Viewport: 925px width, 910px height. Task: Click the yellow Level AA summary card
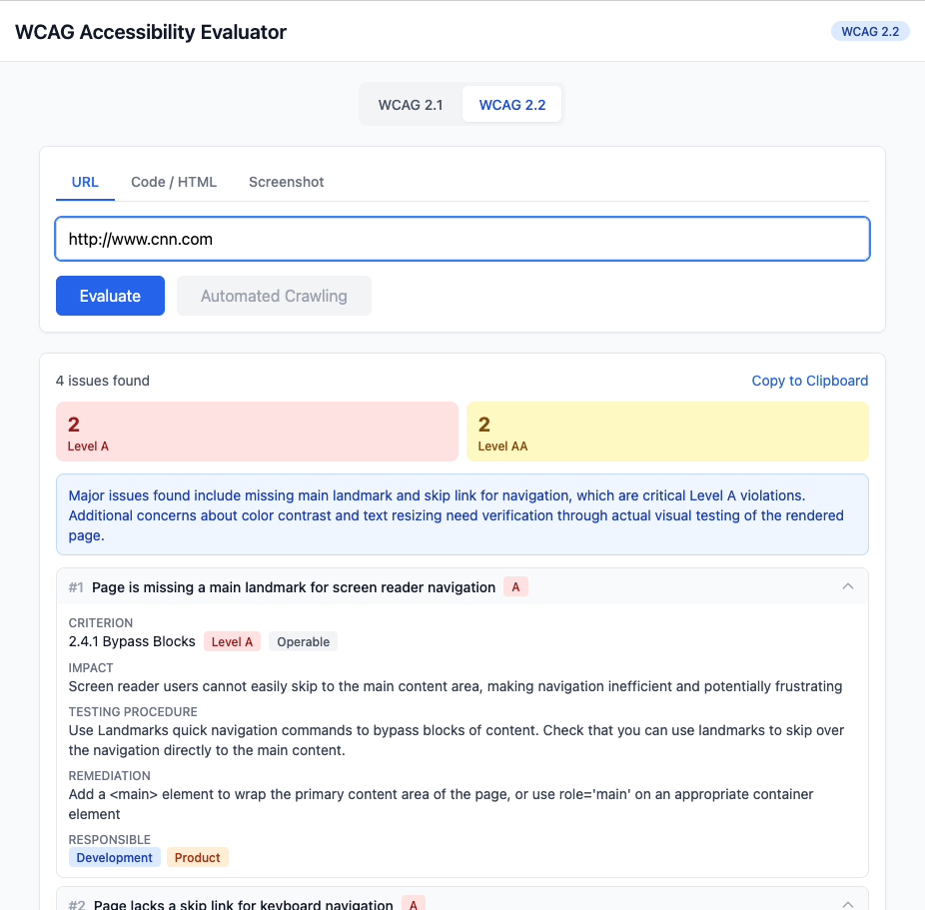click(667, 432)
